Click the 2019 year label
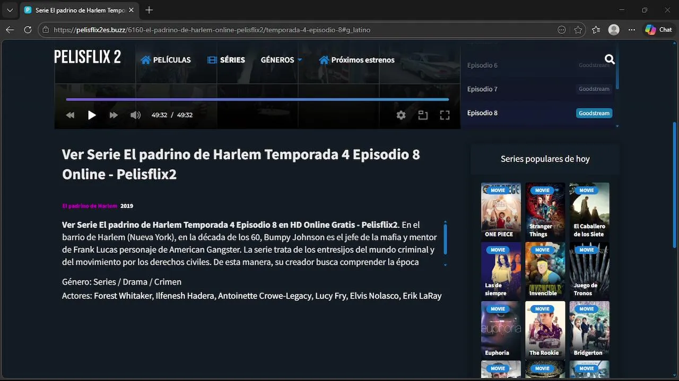 [127, 206]
